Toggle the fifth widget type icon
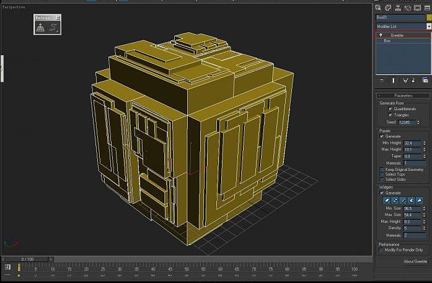 419,200
